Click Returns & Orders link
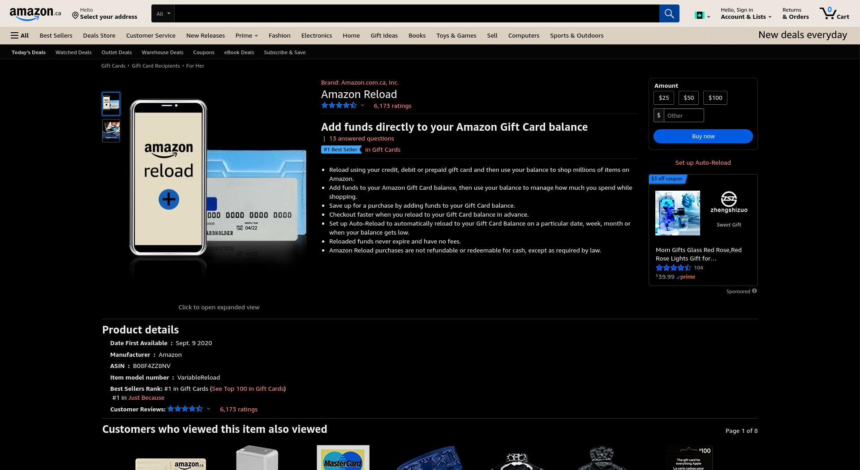Viewport: 860px width, 470px height. (795, 13)
